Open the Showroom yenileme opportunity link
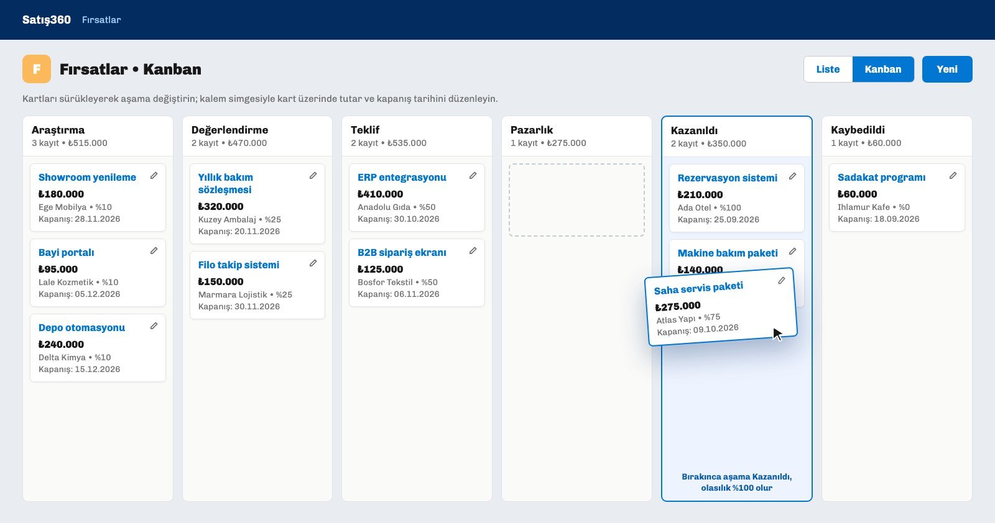The image size is (995, 523). 87,178
